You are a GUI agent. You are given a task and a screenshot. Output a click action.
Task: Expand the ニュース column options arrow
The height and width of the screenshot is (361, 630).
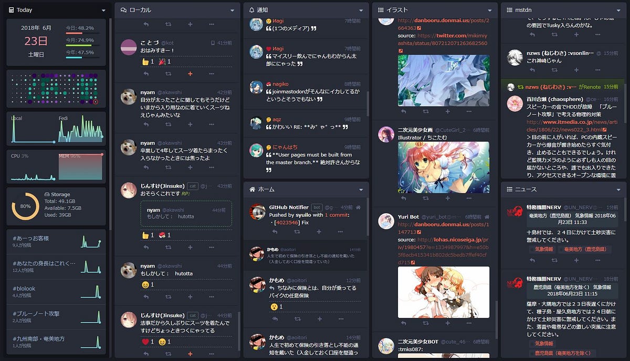click(x=618, y=189)
